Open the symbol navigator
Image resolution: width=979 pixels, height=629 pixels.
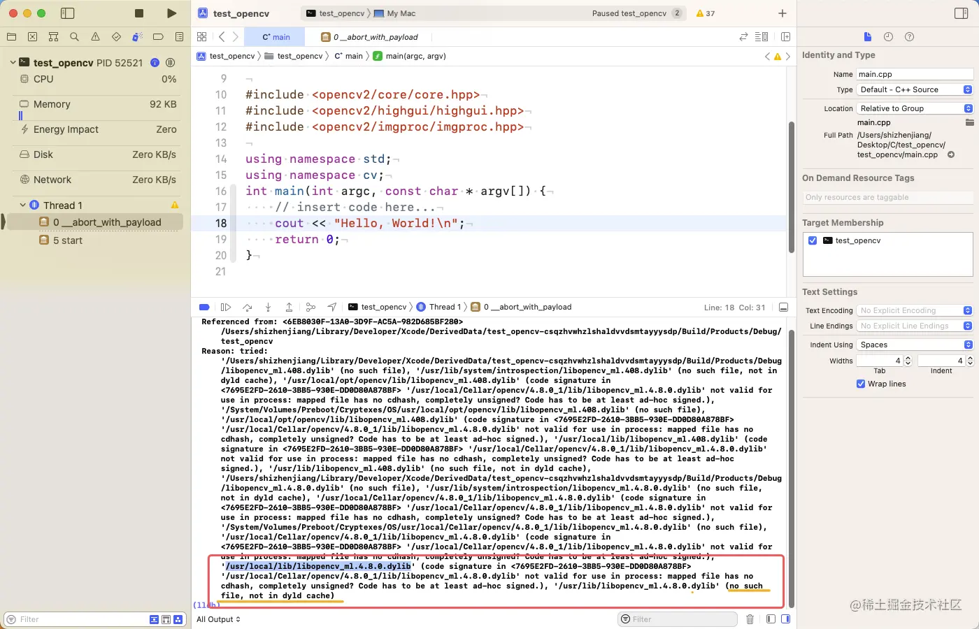click(53, 37)
